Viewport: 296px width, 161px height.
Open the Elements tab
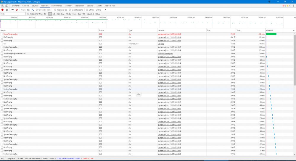coord(16,6)
